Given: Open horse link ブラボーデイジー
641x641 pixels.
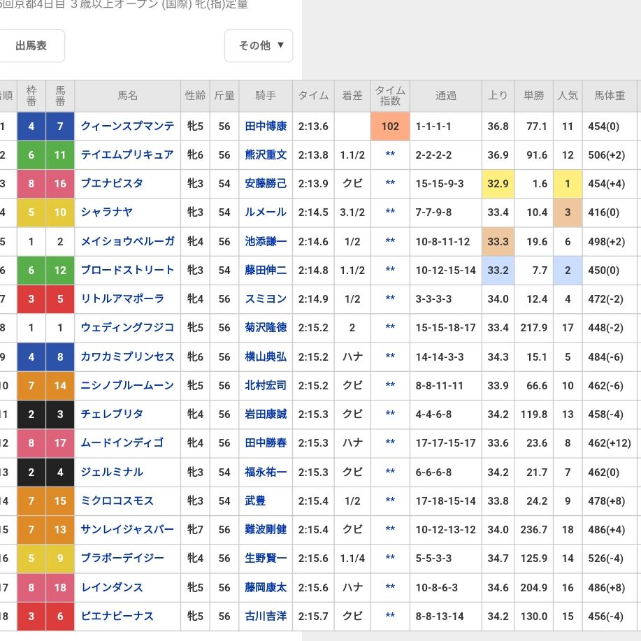Looking at the screenshot, I should [x=122, y=558].
